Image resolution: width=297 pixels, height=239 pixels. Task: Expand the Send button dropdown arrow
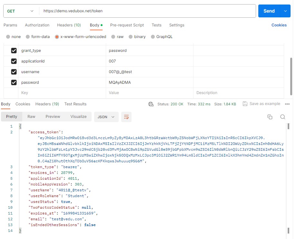pyautogui.click(x=285, y=11)
